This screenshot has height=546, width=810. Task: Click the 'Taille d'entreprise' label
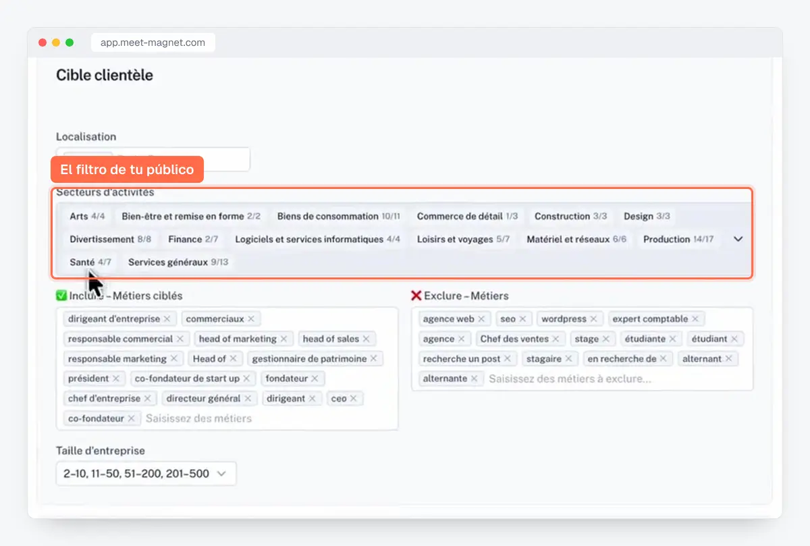pos(101,450)
